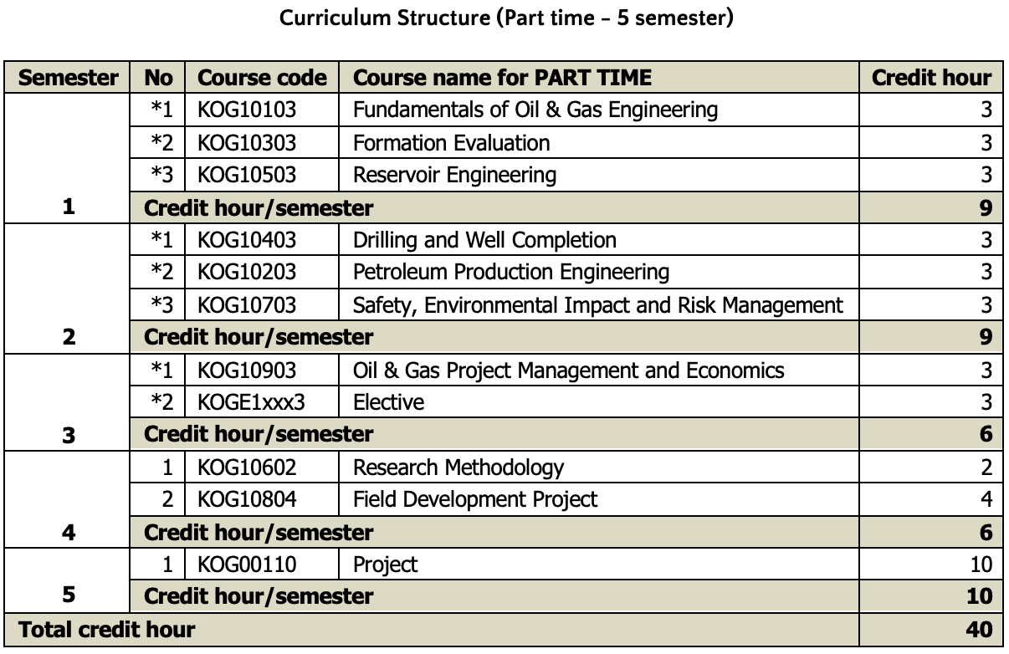Viewport: 1009px width, 654px height.
Task: Select the Research Methodology course name
Action: click(458, 468)
